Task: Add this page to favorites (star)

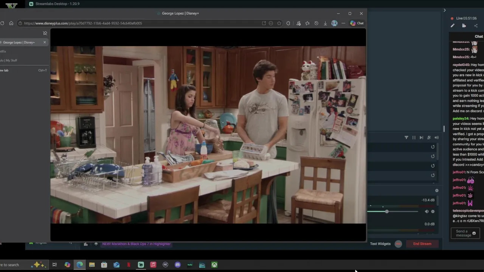Action: (x=279, y=23)
